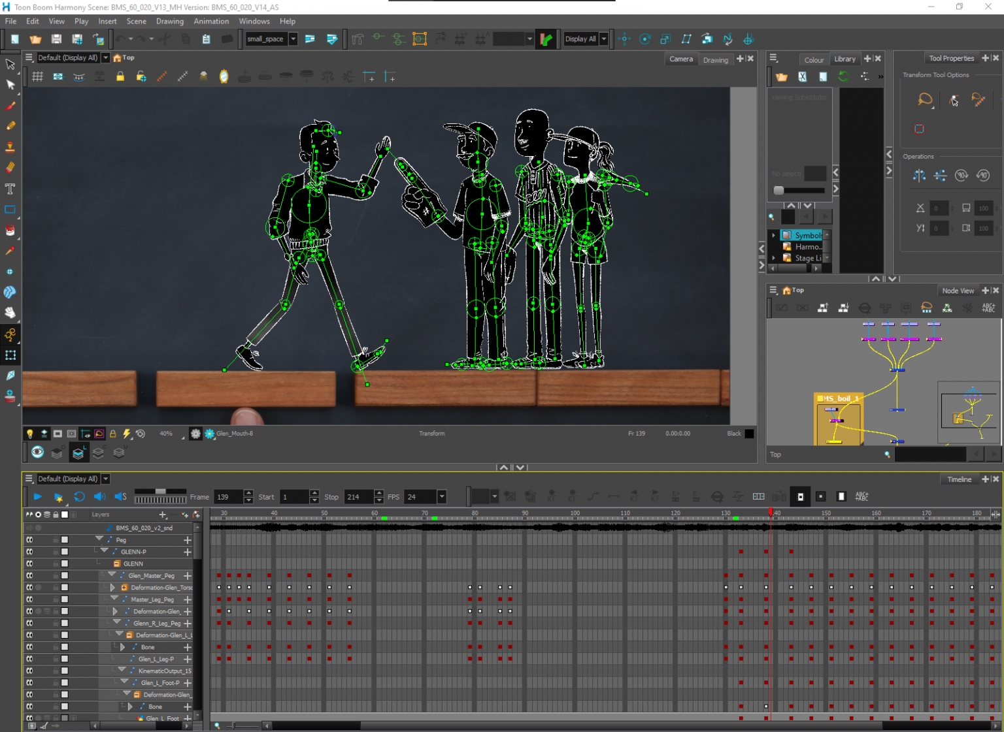Open the Animation menu
Viewport: 1004px width, 732px height.
211,22
